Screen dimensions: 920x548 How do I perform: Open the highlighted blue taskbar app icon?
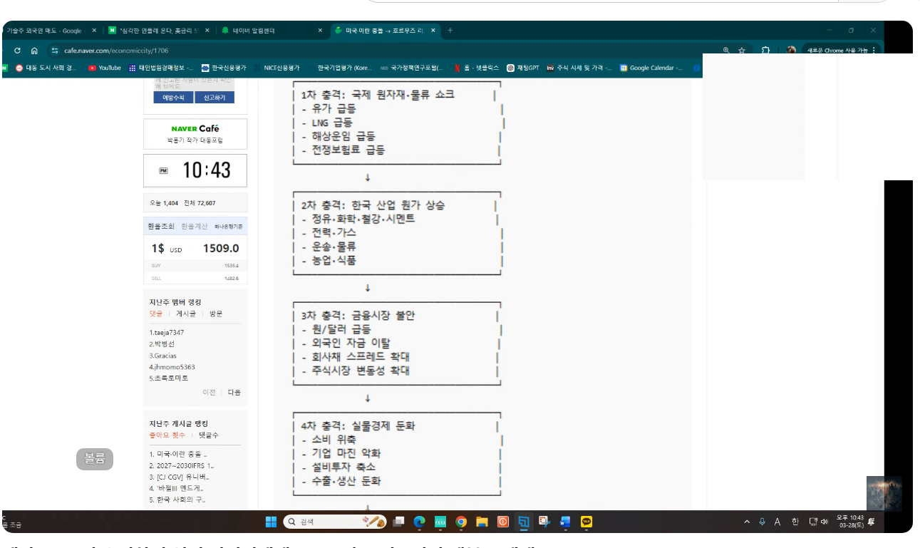point(524,522)
